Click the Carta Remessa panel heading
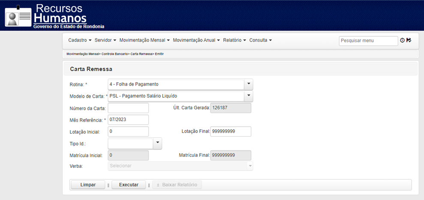The height and width of the screenshot is (200, 424). pos(91,69)
